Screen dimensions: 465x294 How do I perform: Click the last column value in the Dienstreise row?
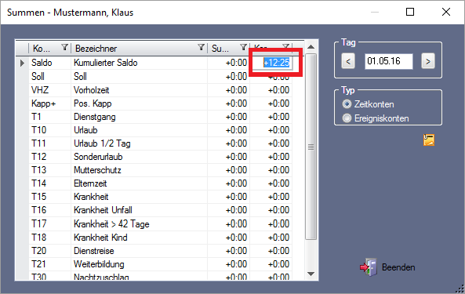point(278,251)
